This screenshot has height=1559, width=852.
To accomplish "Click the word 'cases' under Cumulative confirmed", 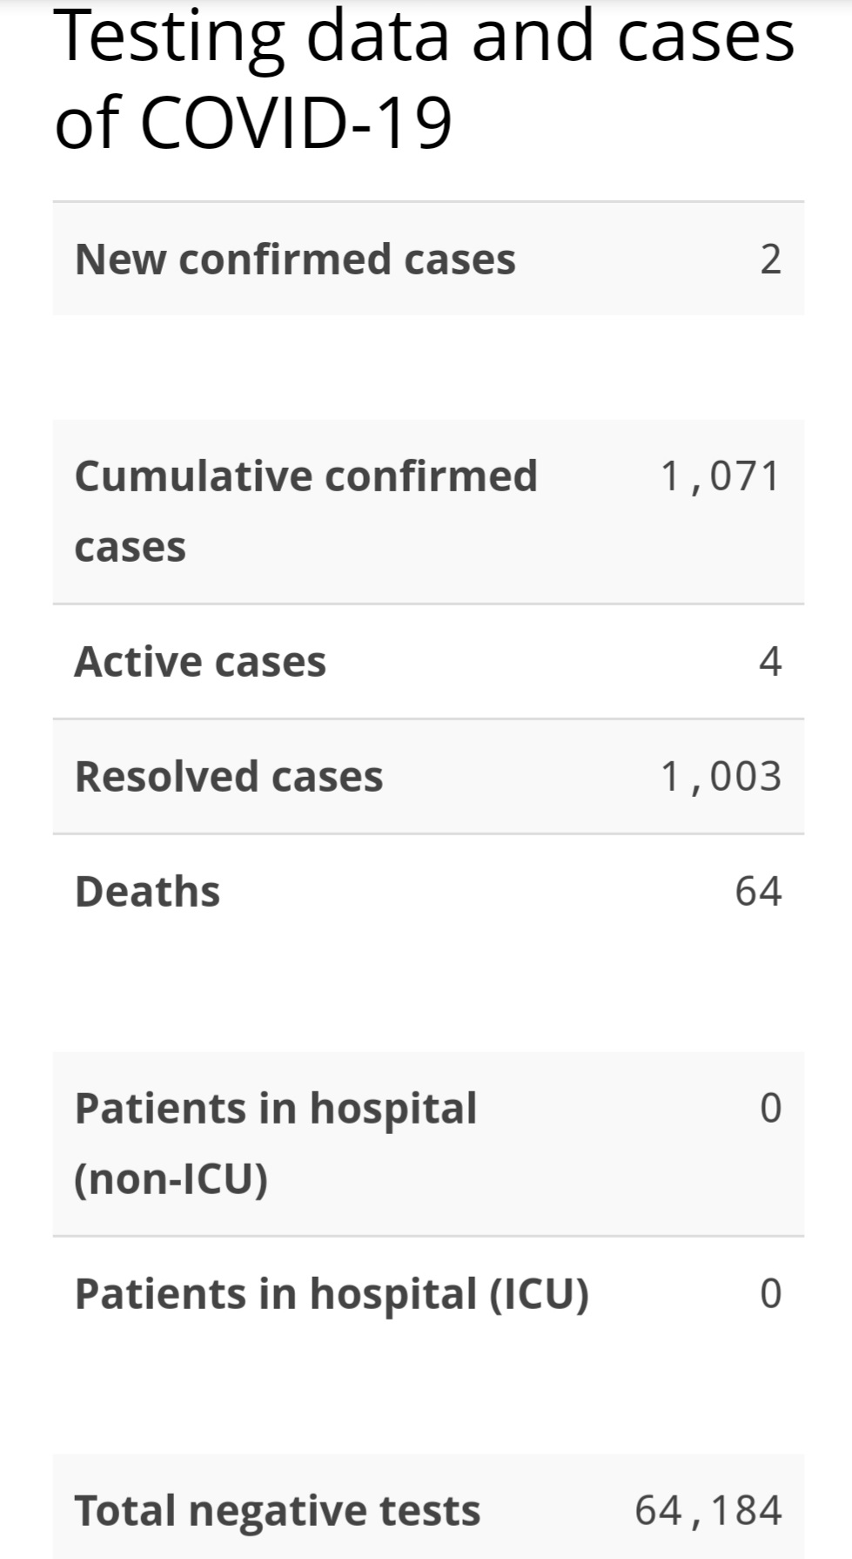I will point(131,548).
